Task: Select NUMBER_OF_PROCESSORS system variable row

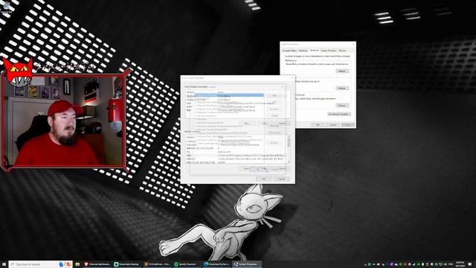Action: point(236,148)
